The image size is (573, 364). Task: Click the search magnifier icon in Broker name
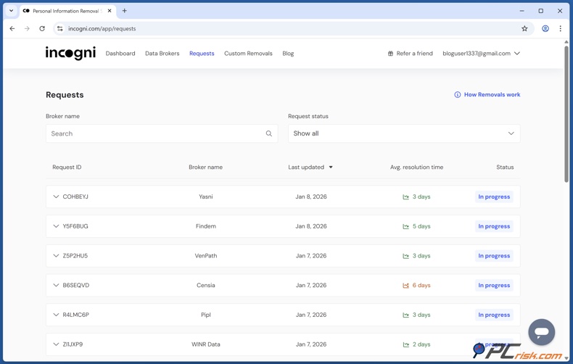(269, 133)
